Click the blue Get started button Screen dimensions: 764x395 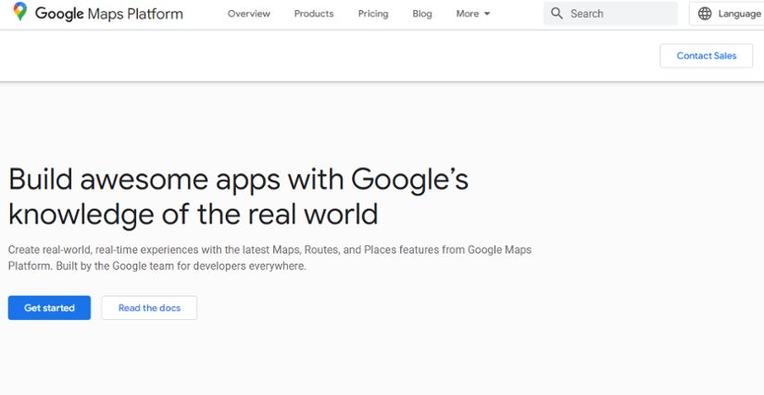point(49,308)
